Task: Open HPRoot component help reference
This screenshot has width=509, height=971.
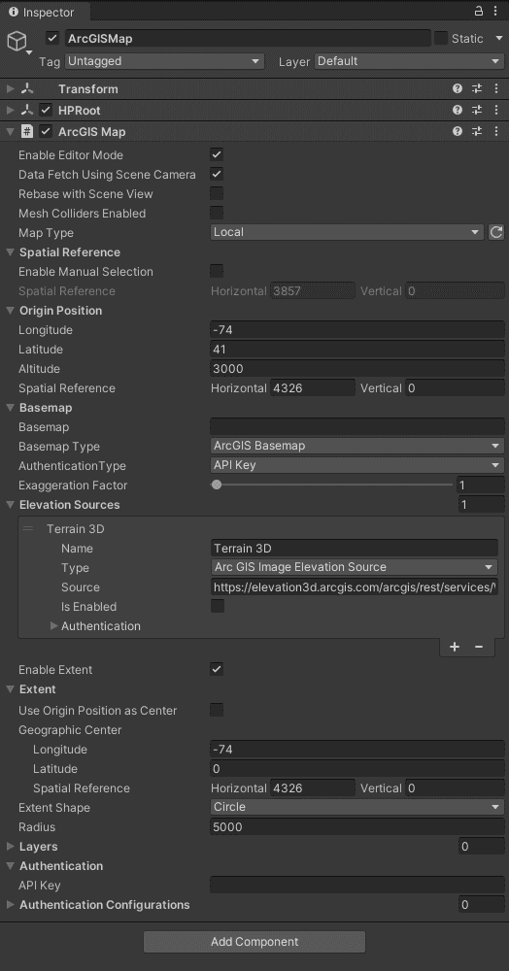Action: click(458, 111)
